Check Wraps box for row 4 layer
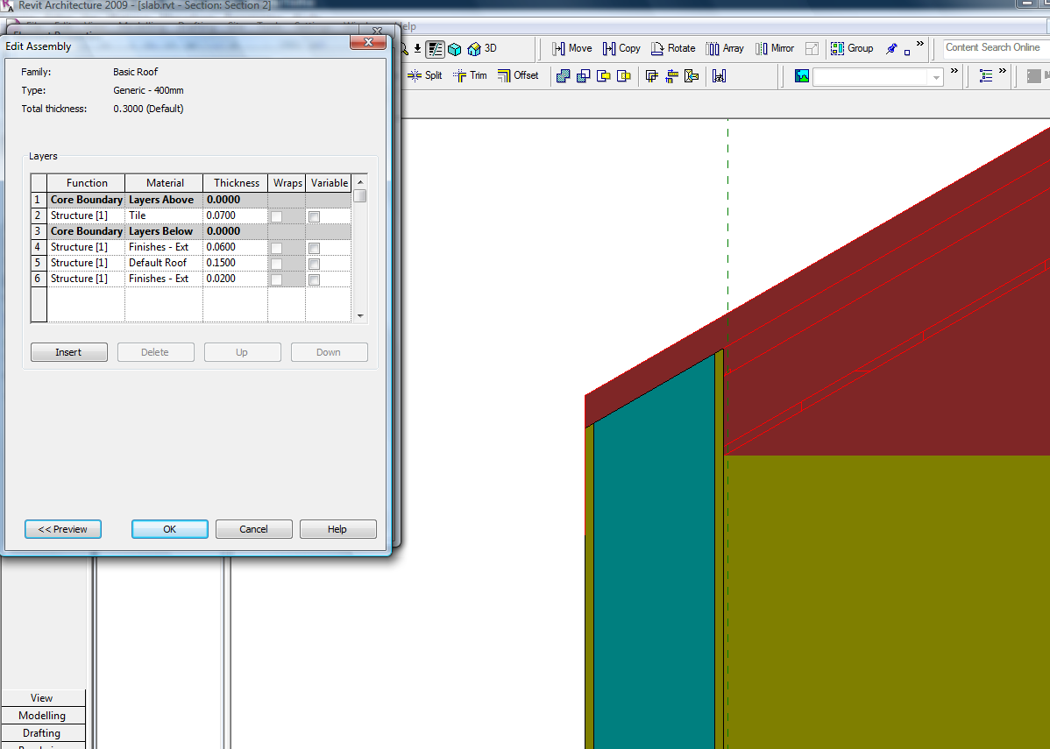The image size is (1050, 749). point(276,248)
